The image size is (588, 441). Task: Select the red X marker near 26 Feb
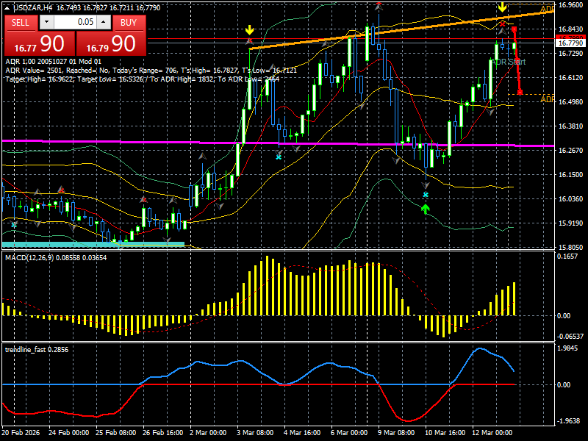143,200
